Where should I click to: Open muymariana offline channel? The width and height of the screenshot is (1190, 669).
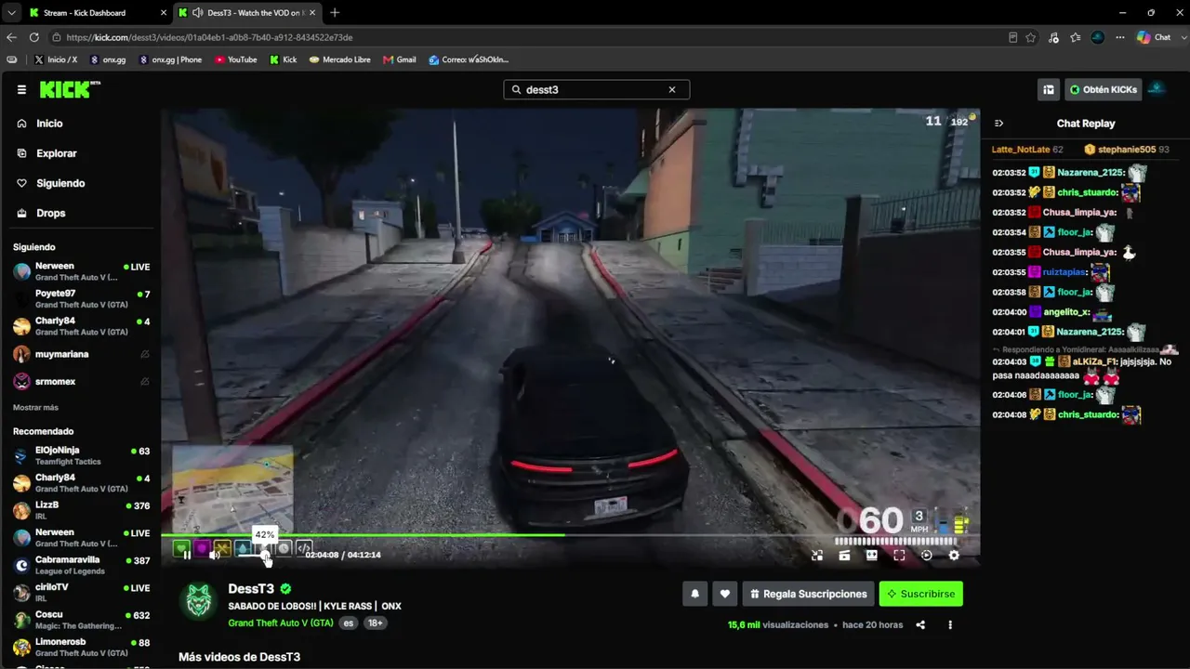(82, 354)
